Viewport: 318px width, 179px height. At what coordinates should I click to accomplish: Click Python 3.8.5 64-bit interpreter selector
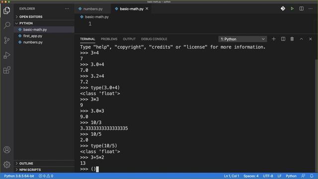click(19, 176)
